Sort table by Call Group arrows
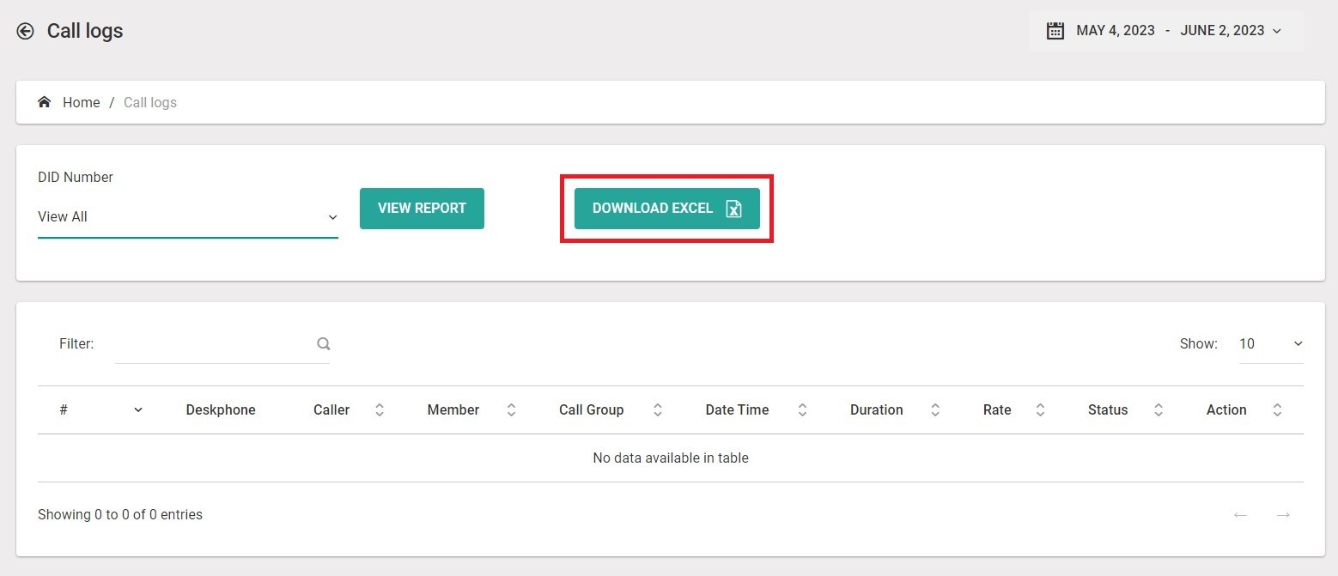Image resolution: width=1338 pixels, height=576 pixels. tap(658, 410)
